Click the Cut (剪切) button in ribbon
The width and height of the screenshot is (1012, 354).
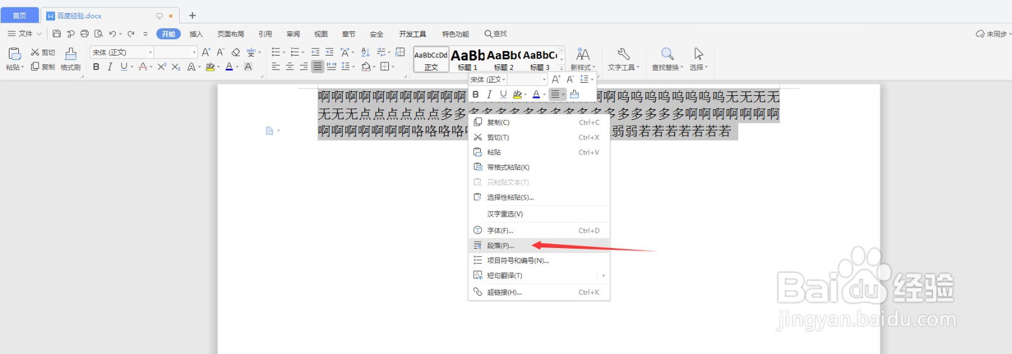pyautogui.click(x=43, y=52)
